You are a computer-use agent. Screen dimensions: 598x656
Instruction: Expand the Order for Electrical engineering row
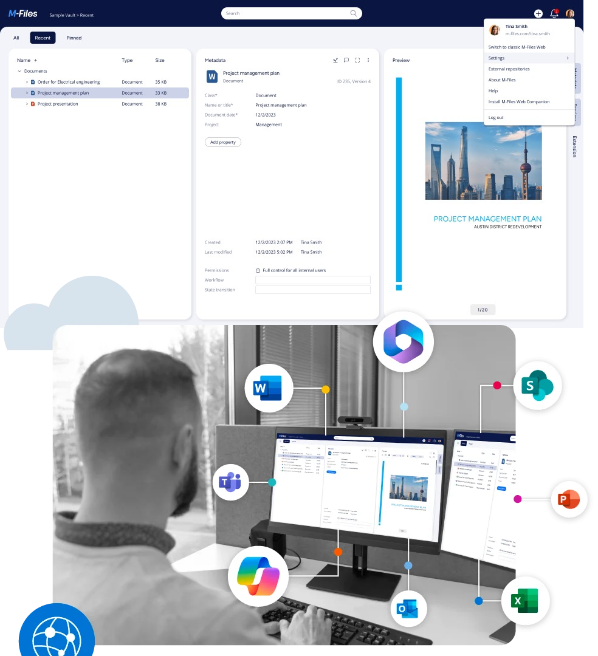pos(27,82)
